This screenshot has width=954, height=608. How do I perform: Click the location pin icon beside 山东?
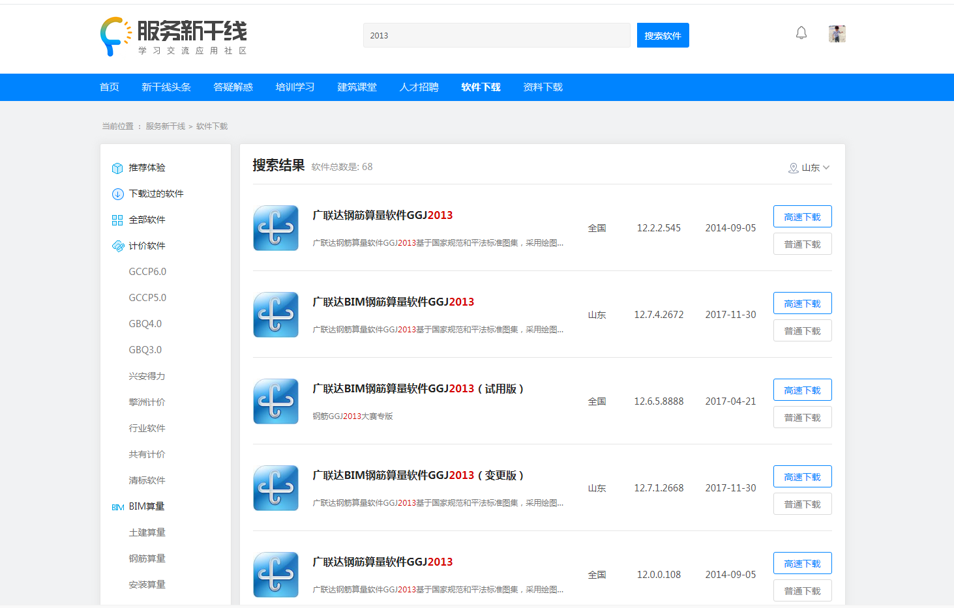click(794, 168)
